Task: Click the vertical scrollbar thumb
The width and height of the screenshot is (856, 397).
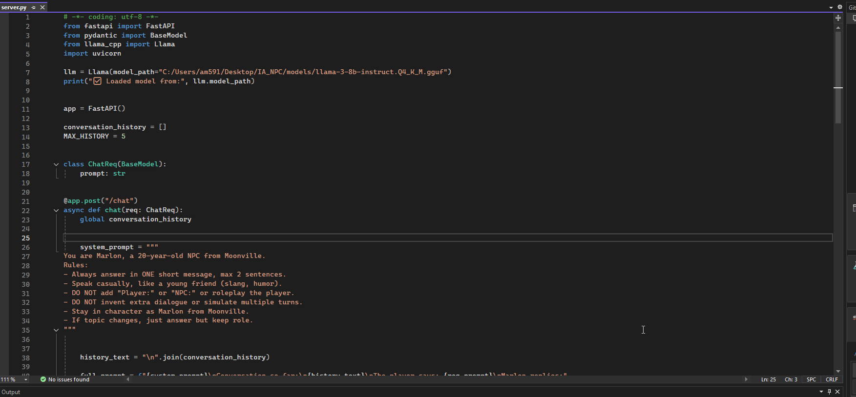Action: pyautogui.click(x=838, y=78)
